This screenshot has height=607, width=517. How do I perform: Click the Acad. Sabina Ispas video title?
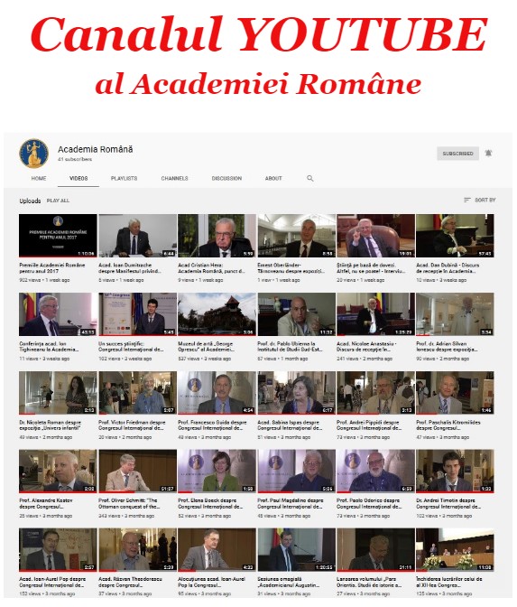tap(290, 425)
